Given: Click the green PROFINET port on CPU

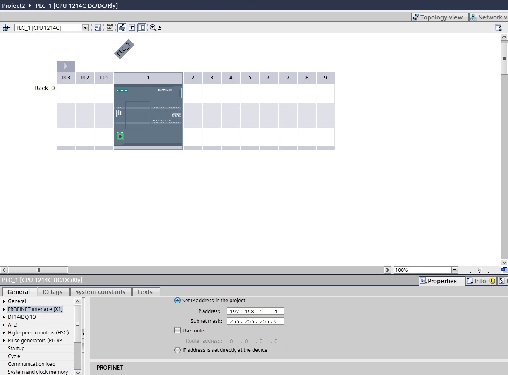Looking at the screenshot, I should [x=120, y=136].
